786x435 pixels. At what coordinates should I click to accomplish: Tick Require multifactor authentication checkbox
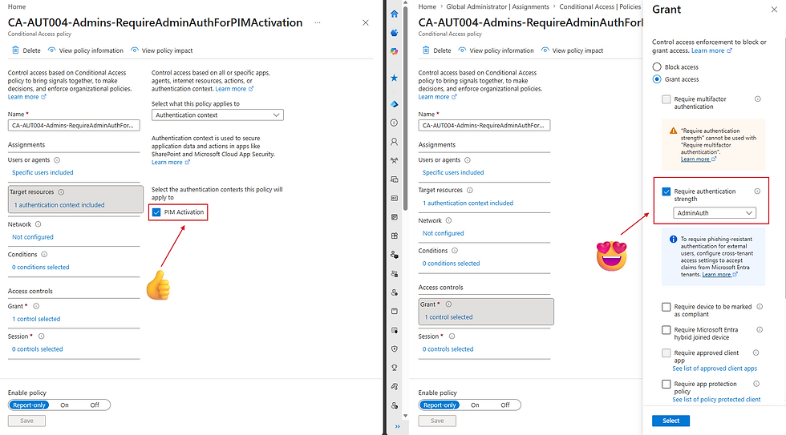(666, 99)
